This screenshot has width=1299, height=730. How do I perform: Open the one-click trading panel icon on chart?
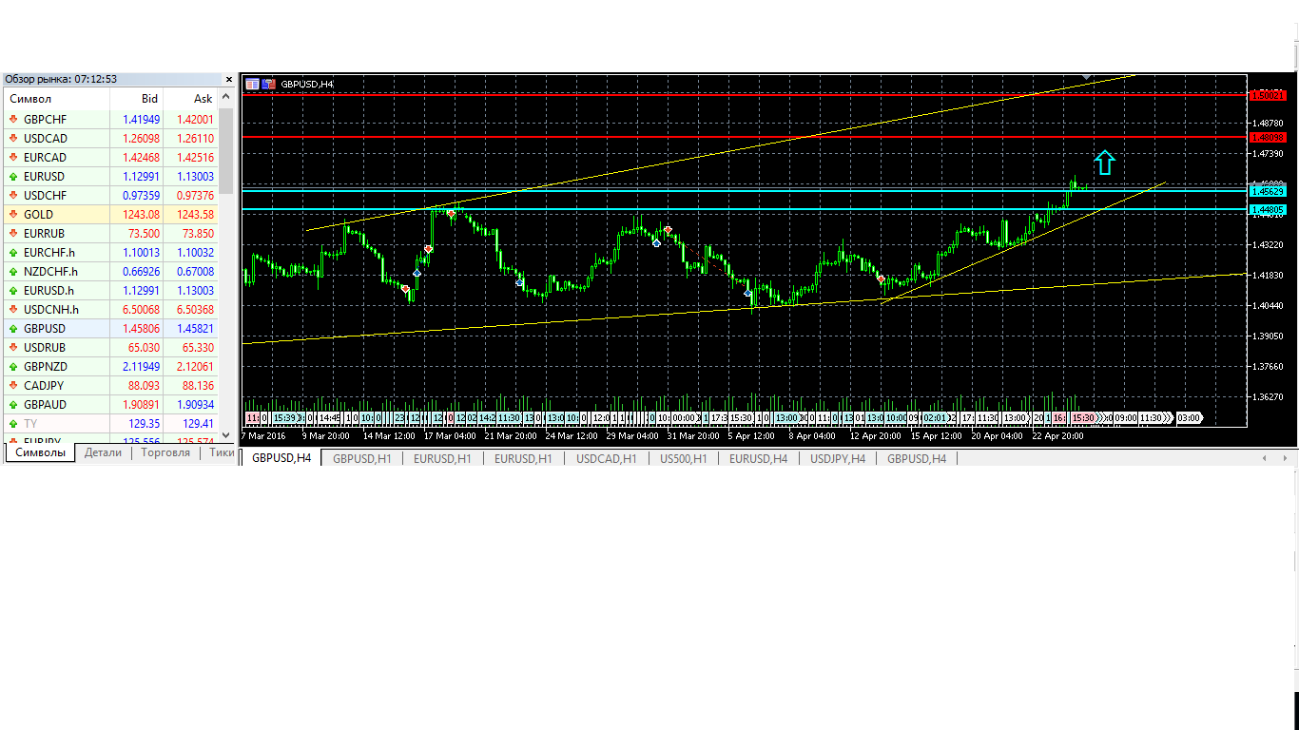point(252,84)
